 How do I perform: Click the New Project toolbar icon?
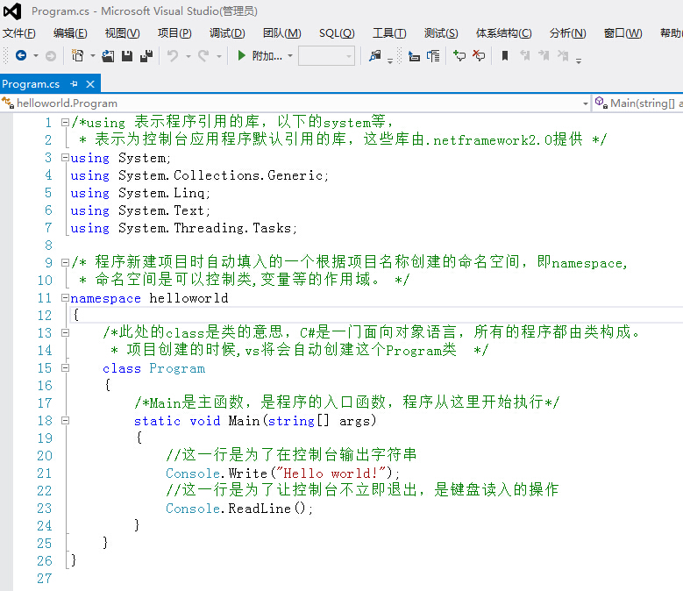point(77,56)
